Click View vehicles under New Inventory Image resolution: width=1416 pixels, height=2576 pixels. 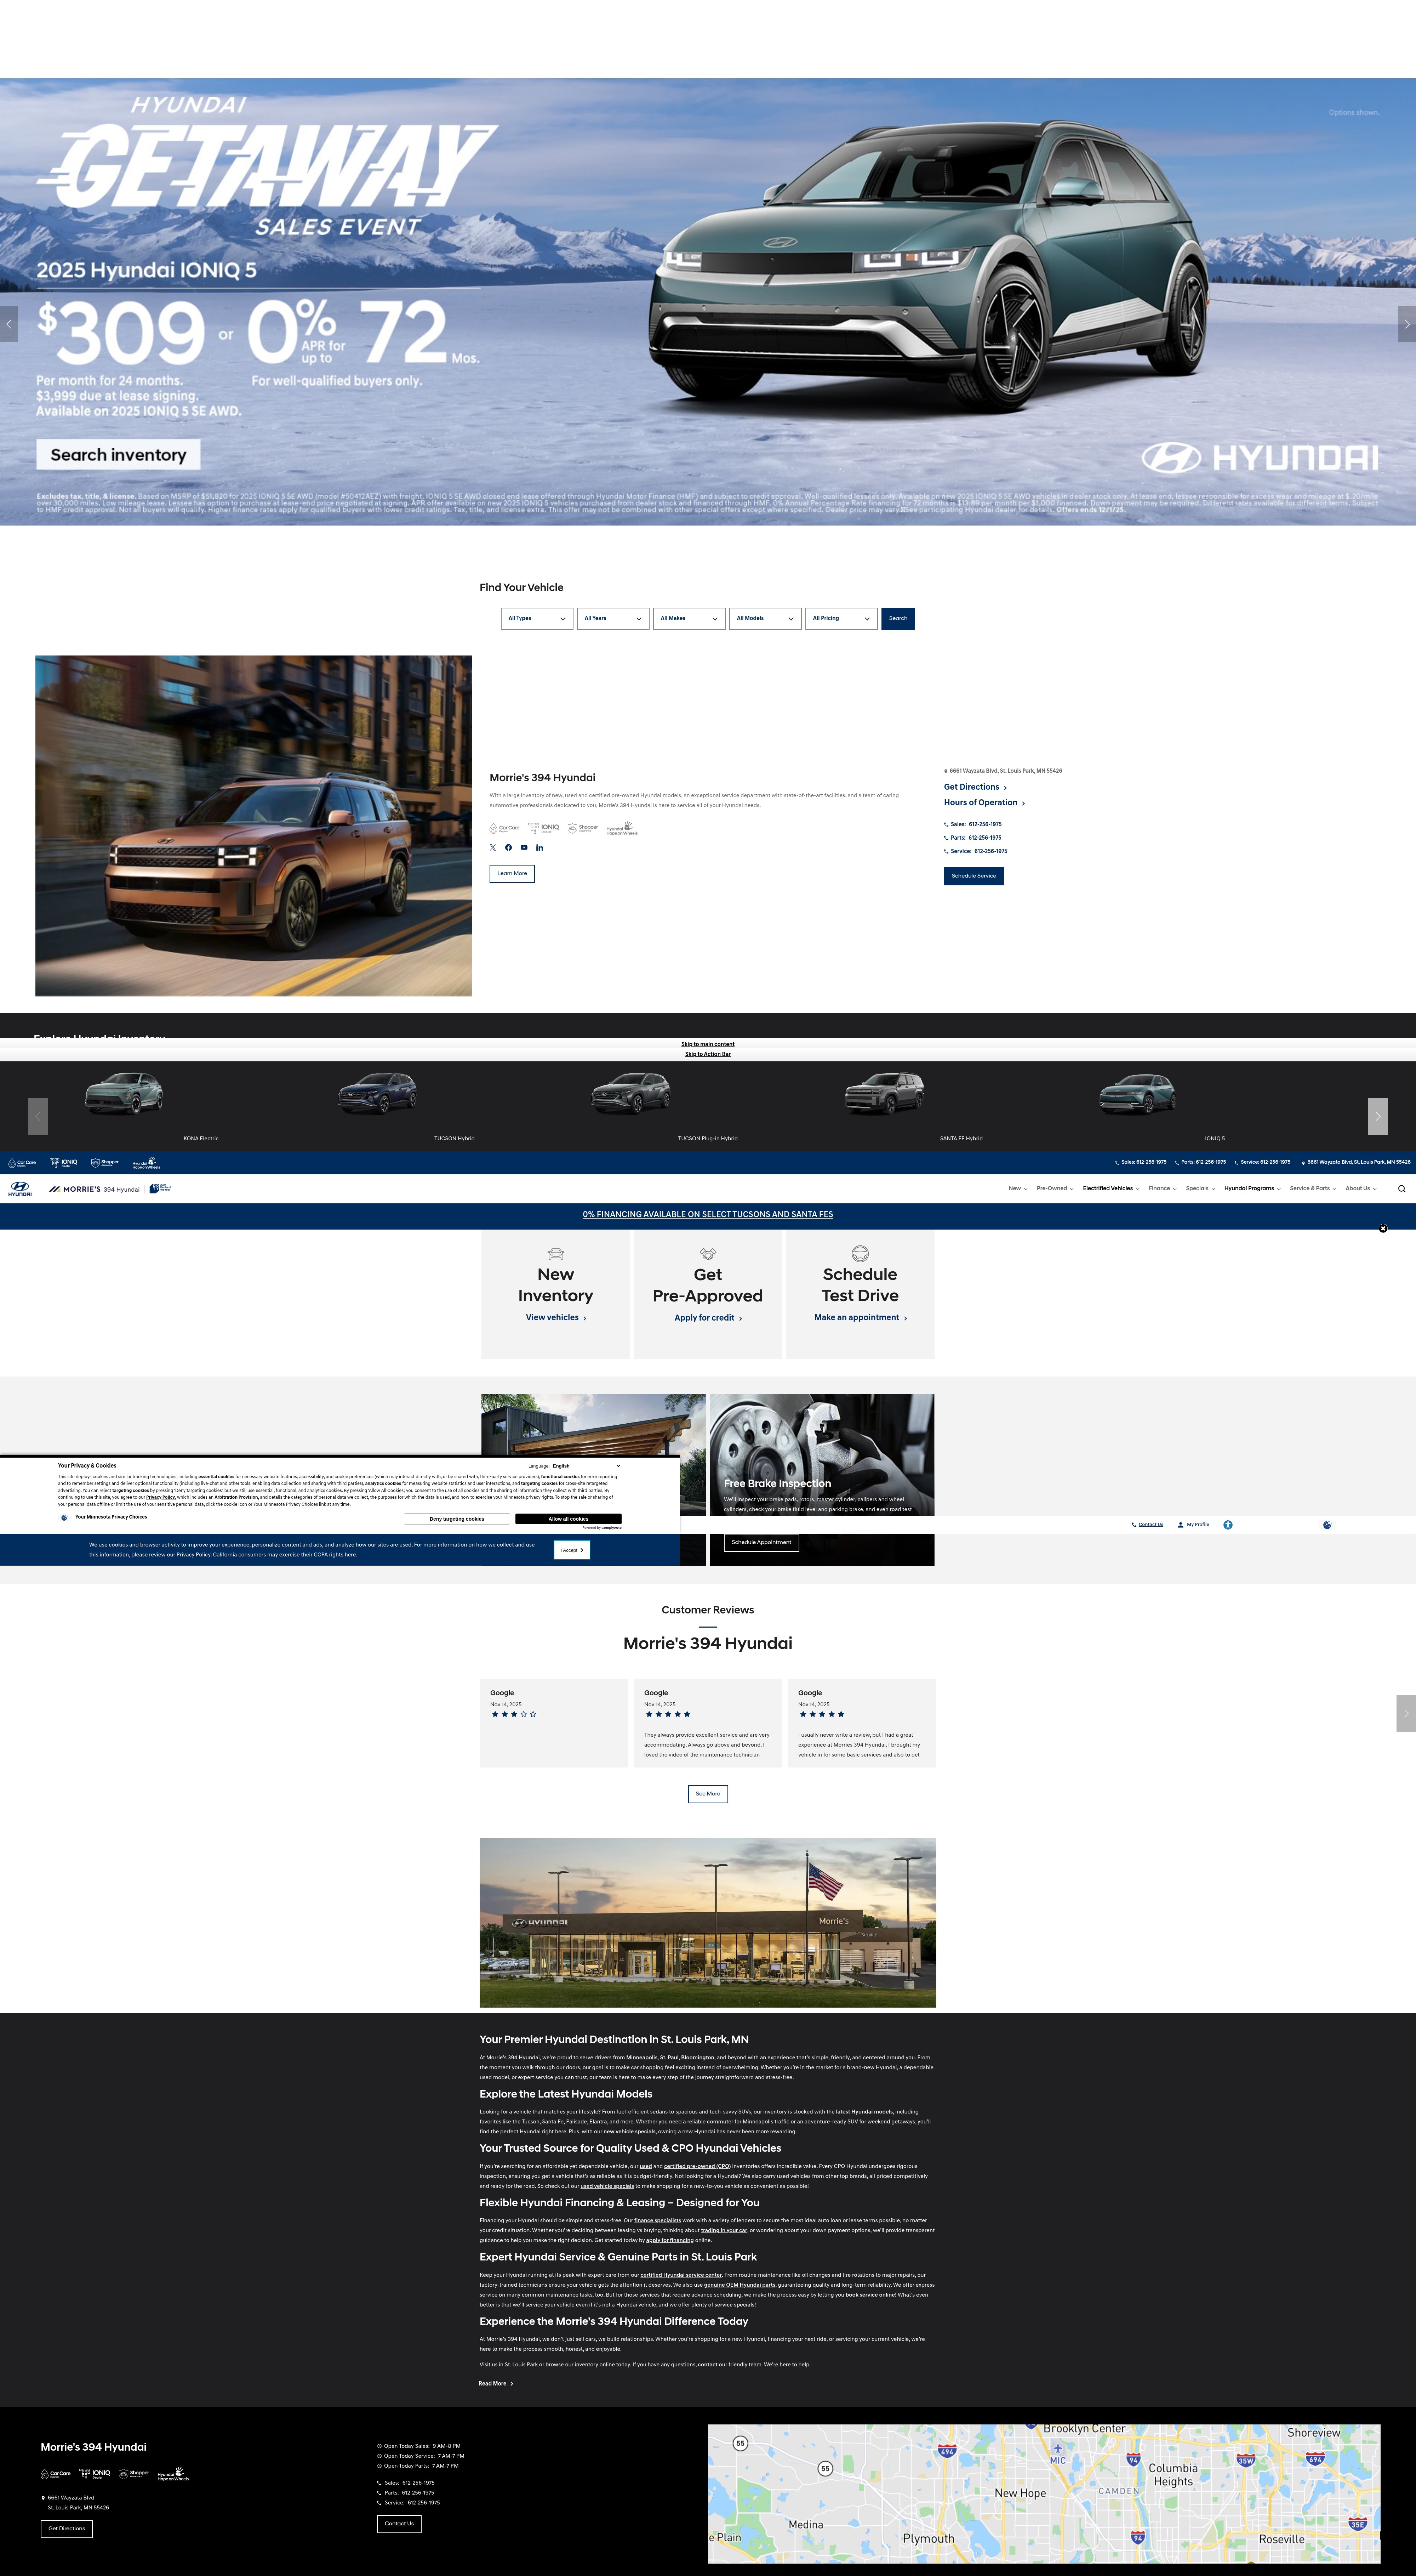point(556,1318)
